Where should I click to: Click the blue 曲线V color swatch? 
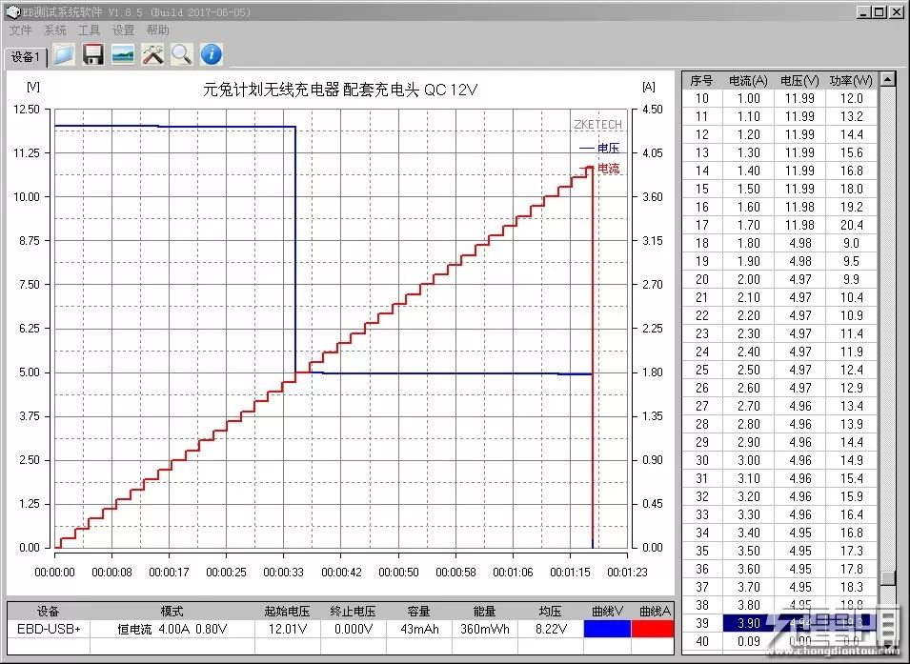[607, 629]
